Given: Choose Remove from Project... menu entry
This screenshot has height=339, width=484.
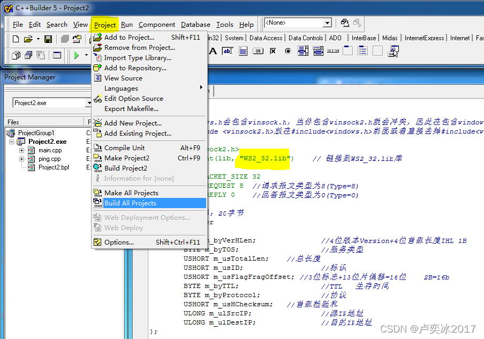Looking at the screenshot, I should coord(149,48).
